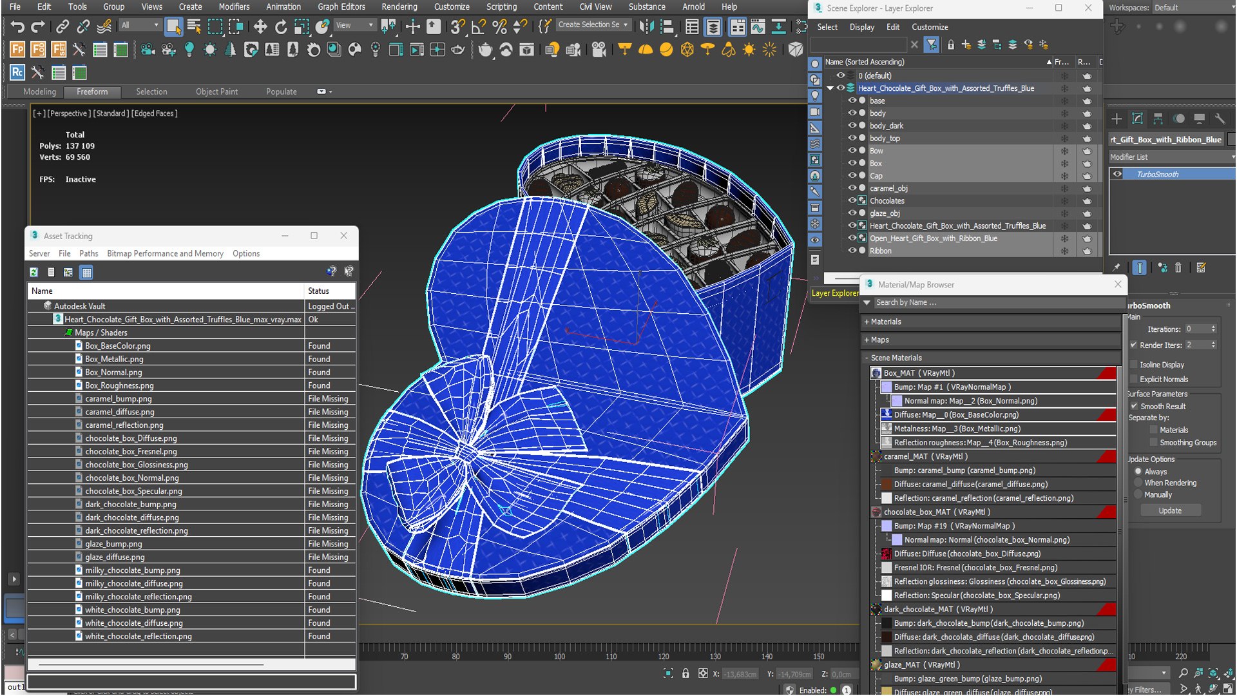
Task: Select the Select and Move tool
Action: point(260,26)
